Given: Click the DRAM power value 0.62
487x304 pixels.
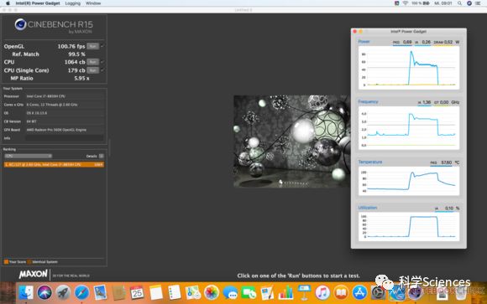Looking at the screenshot, I should (448, 42).
